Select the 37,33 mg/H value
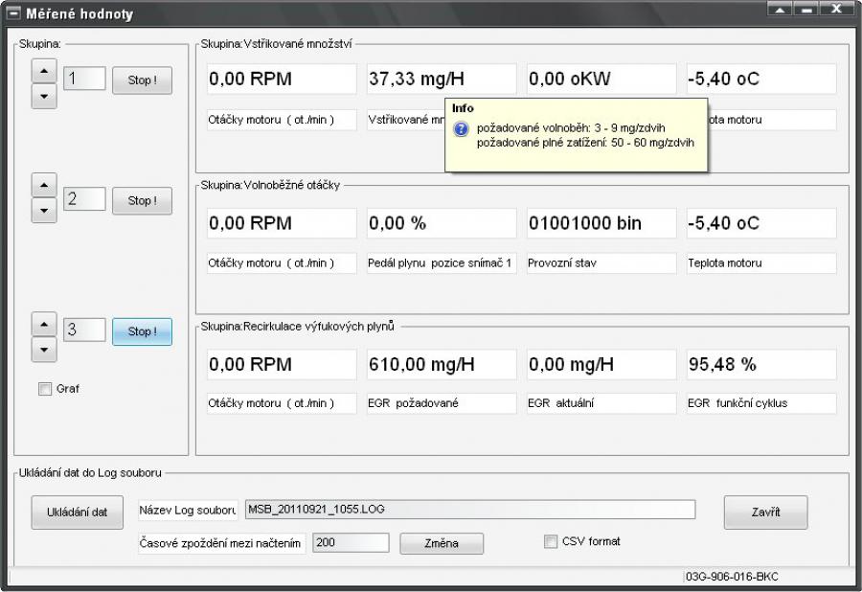 coord(442,80)
